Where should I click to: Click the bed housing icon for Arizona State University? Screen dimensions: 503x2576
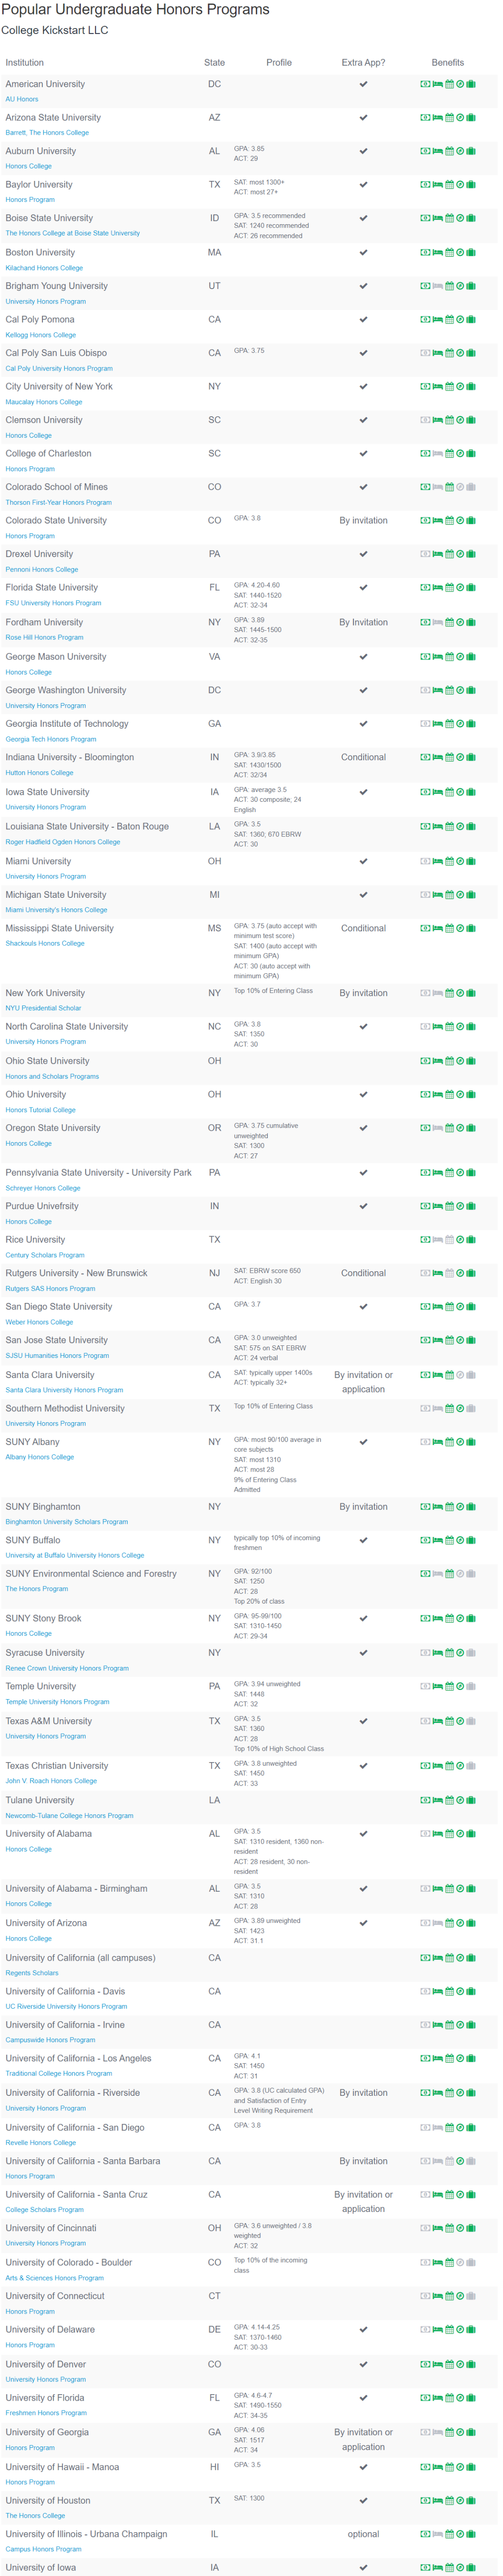click(x=437, y=118)
